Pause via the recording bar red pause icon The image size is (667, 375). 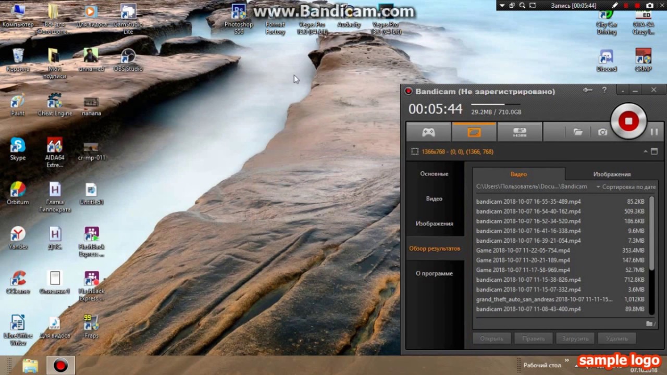coord(626,6)
